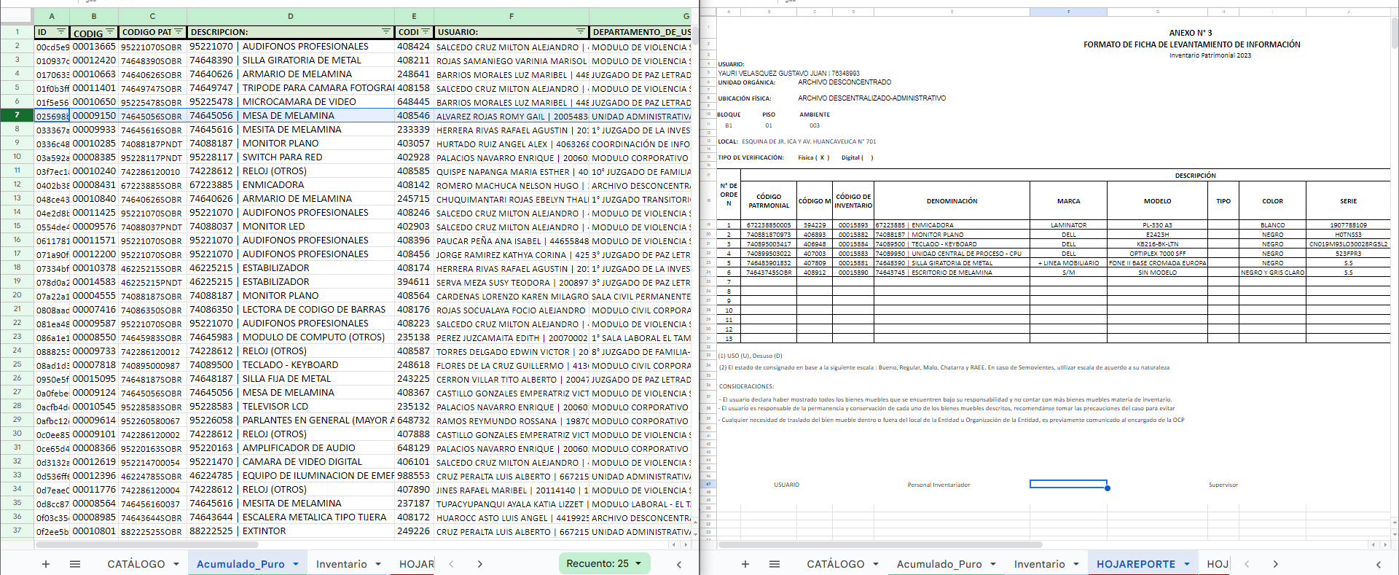The width and height of the screenshot is (1399, 575).
Task: Select row 7 header in left sheet
Action: (17, 115)
